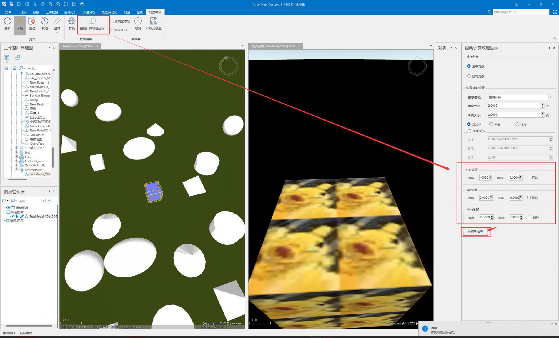
Task: Select the 所有对象 radio button
Action: click(x=469, y=76)
